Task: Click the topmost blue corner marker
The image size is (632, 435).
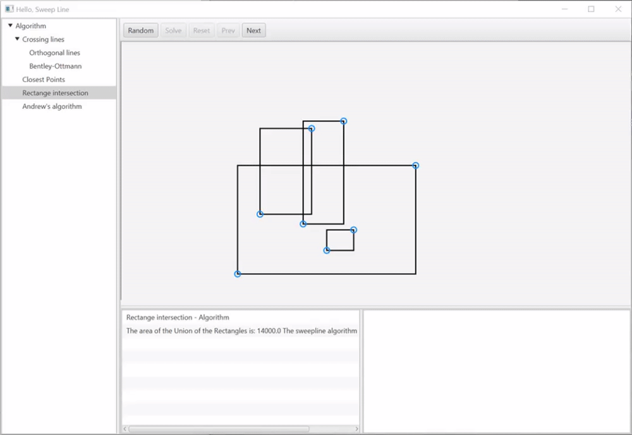Action: pyautogui.click(x=343, y=121)
